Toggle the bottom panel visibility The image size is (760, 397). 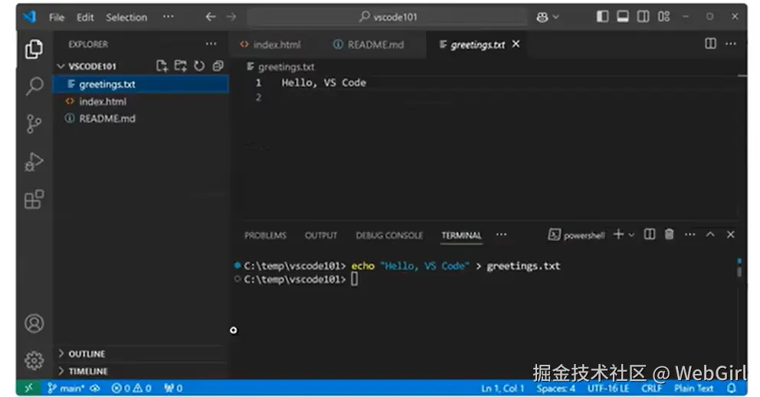(x=623, y=17)
